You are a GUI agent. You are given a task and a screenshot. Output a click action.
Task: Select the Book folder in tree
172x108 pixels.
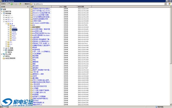pyautogui.click(x=13, y=26)
